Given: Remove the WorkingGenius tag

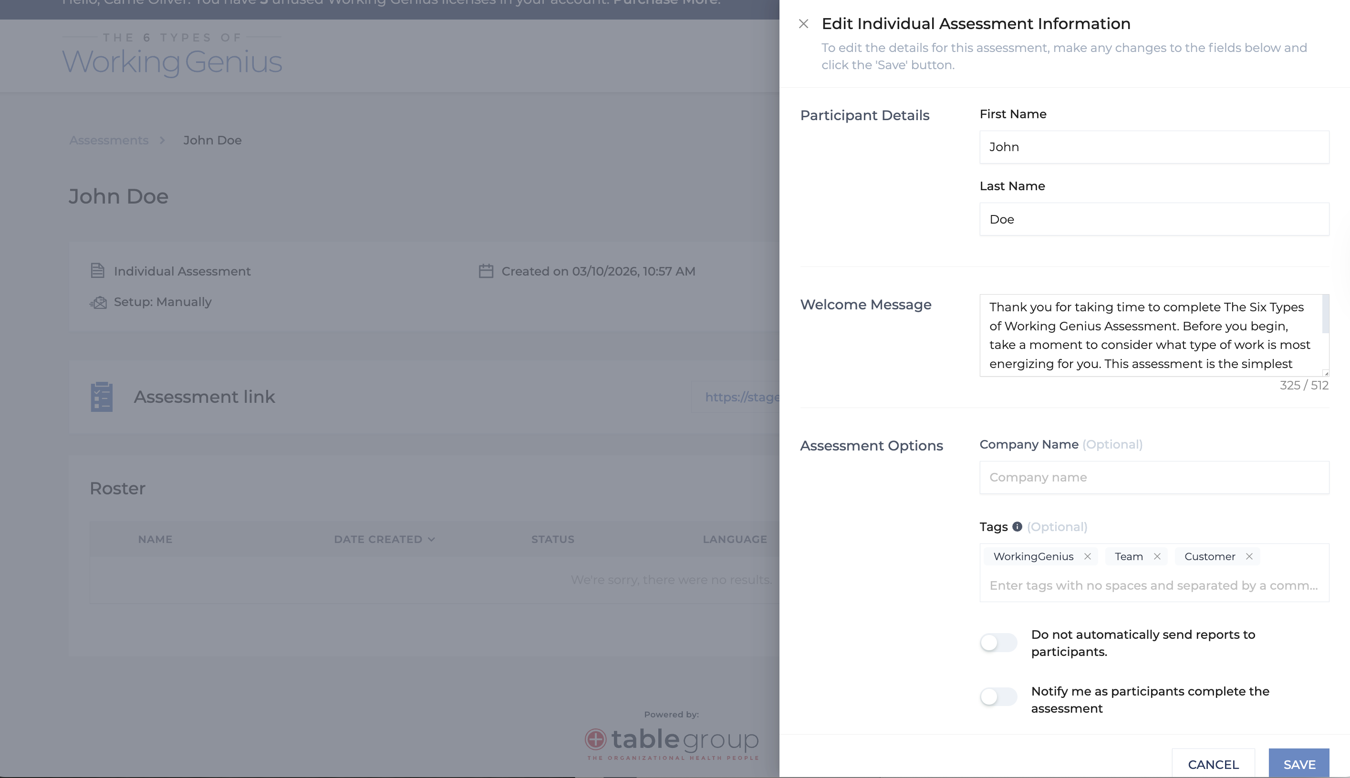Looking at the screenshot, I should pos(1087,556).
